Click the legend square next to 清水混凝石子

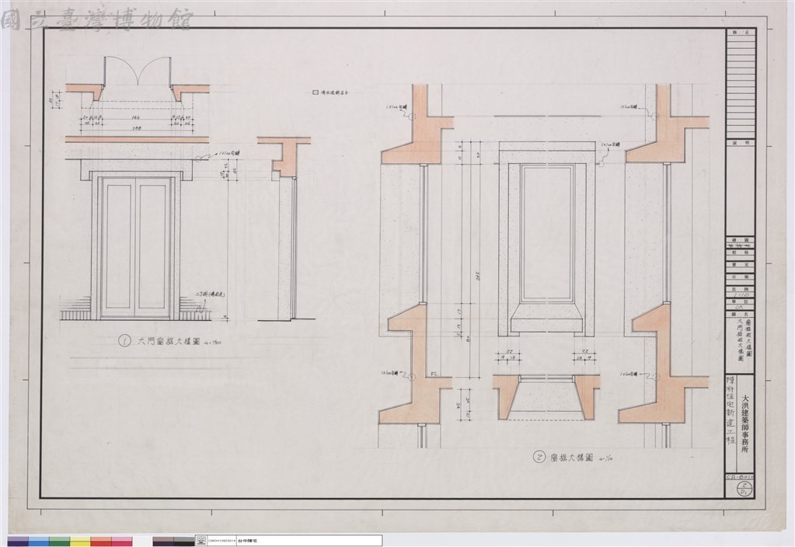[316, 93]
